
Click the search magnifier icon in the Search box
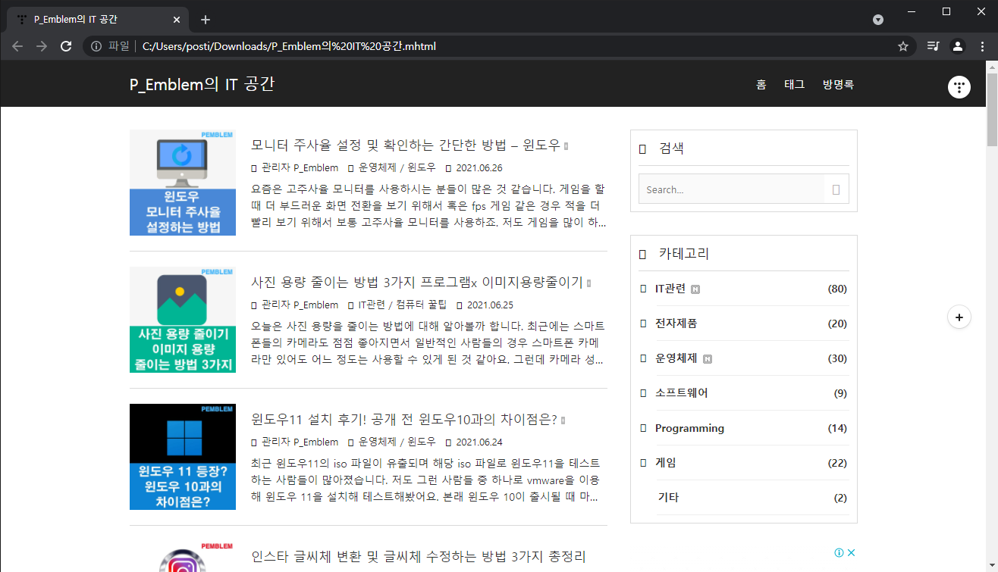(x=837, y=189)
